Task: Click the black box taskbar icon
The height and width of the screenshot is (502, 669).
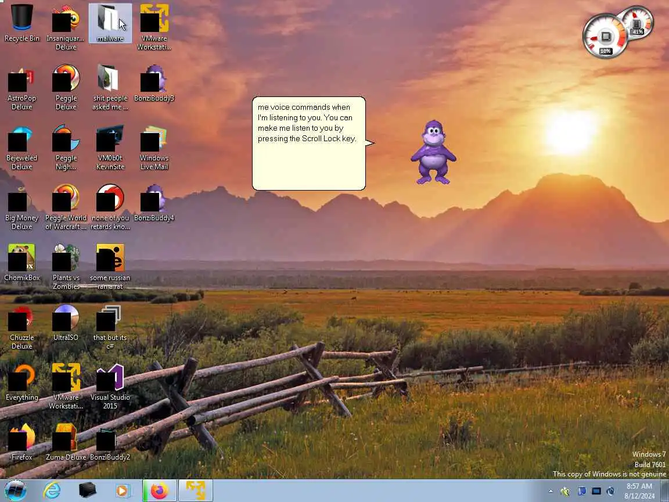Action: [87, 491]
